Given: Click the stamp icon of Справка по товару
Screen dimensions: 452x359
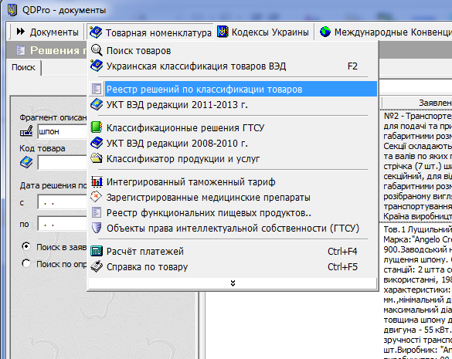Looking at the screenshot, I should (x=97, y=266).
